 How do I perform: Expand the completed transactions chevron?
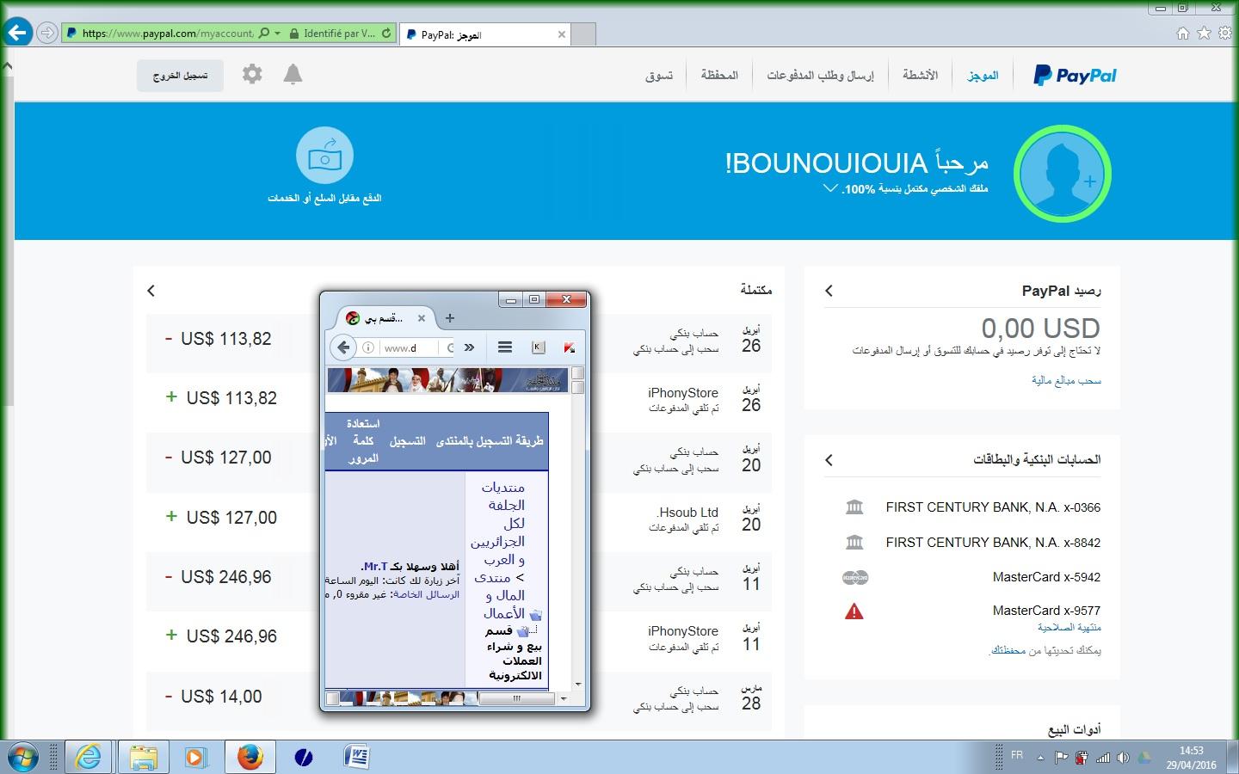(151, 291)
